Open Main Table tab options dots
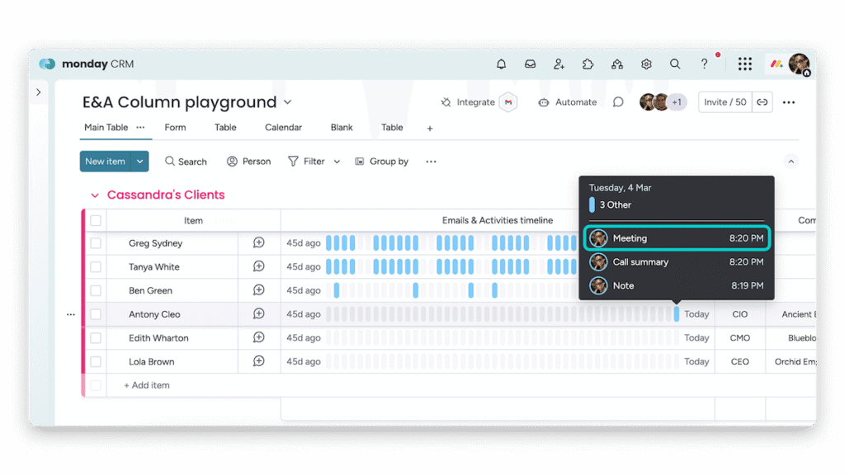 tap(140, 128)
